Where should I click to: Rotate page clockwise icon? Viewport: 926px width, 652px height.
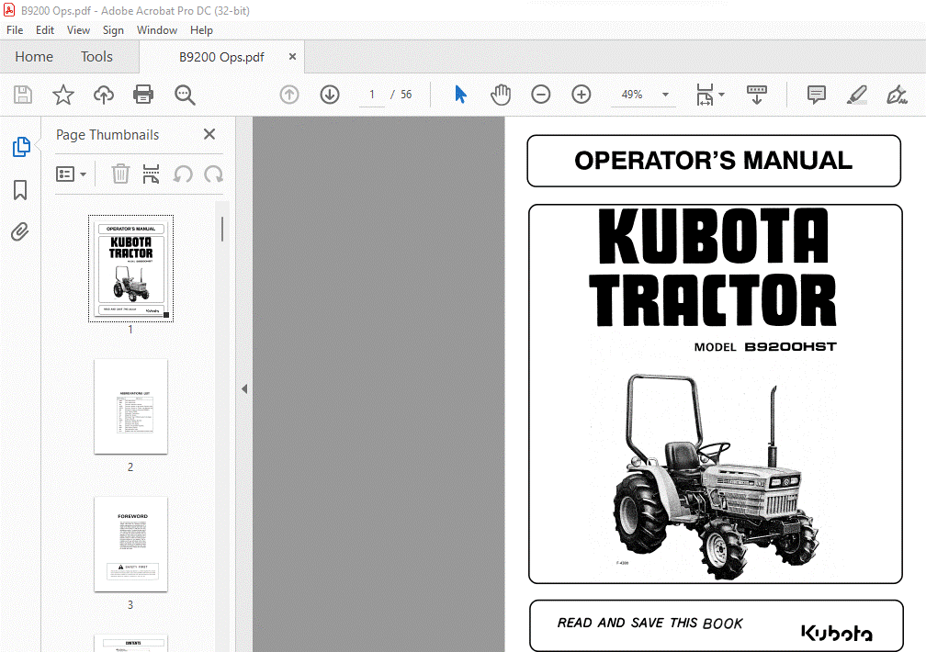(214, 174)
